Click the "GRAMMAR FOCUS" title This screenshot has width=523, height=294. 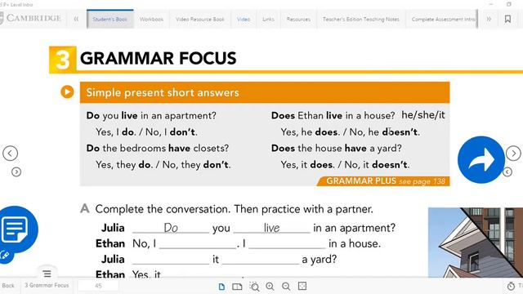(x=158, y=58)
